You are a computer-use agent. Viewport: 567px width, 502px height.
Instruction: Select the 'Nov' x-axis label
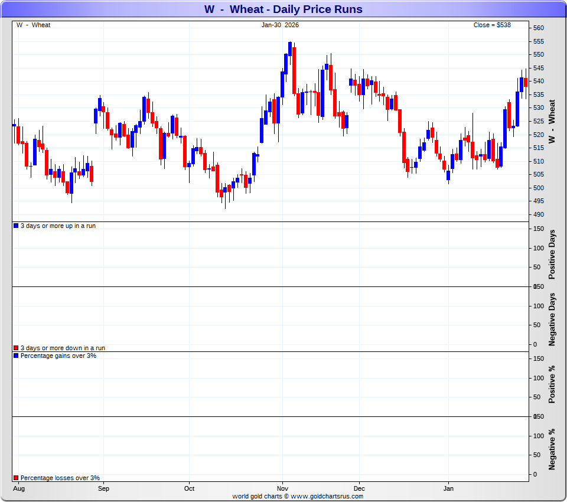pyautogui.click(x=282, y=488)
